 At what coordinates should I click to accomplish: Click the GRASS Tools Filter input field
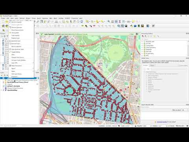tap(169, 69)
